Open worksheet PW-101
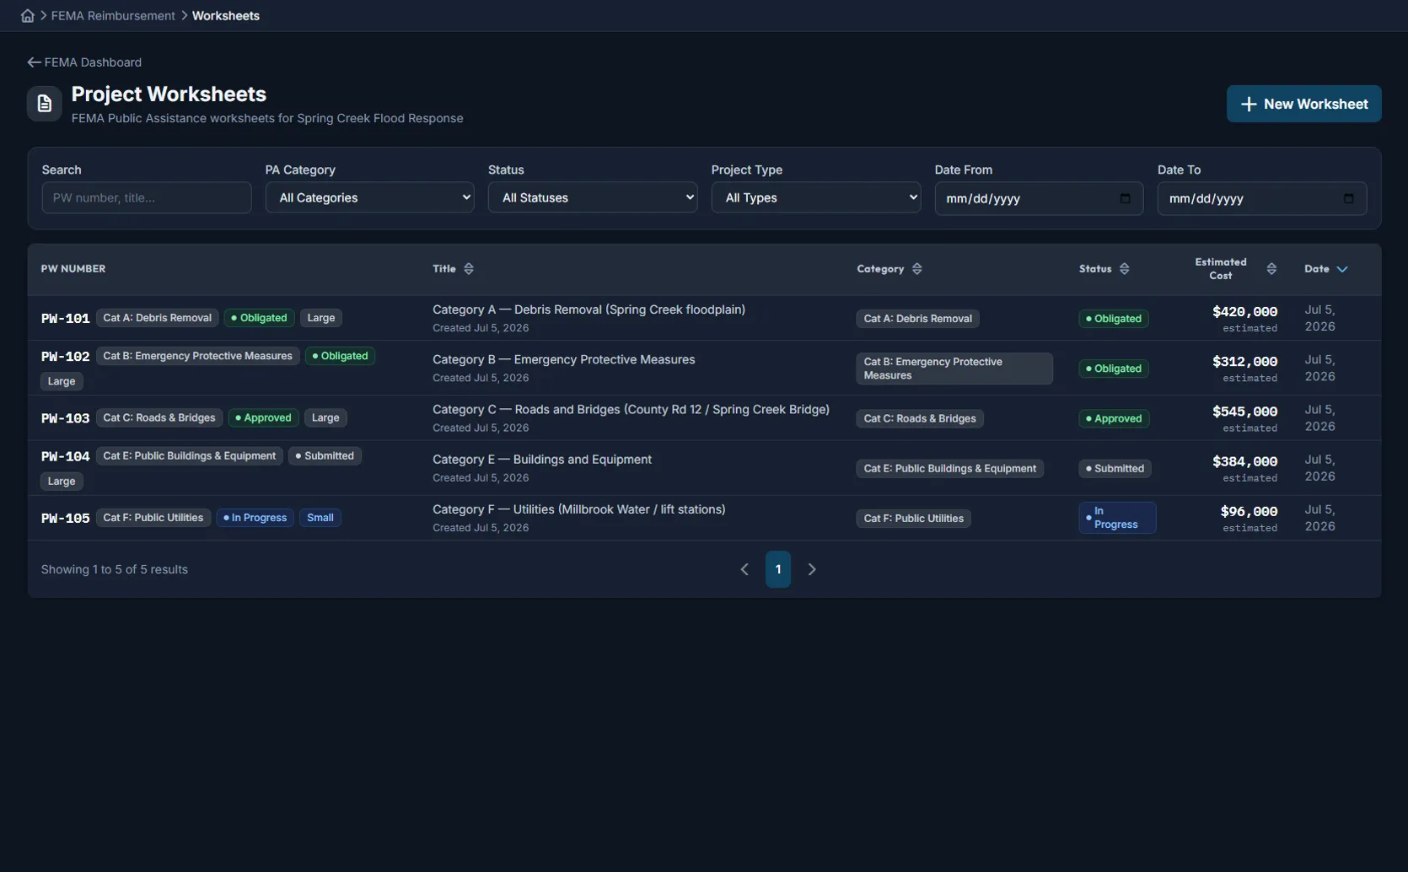The width and height of the screenshot is (1408, 872). coord(65,319)
